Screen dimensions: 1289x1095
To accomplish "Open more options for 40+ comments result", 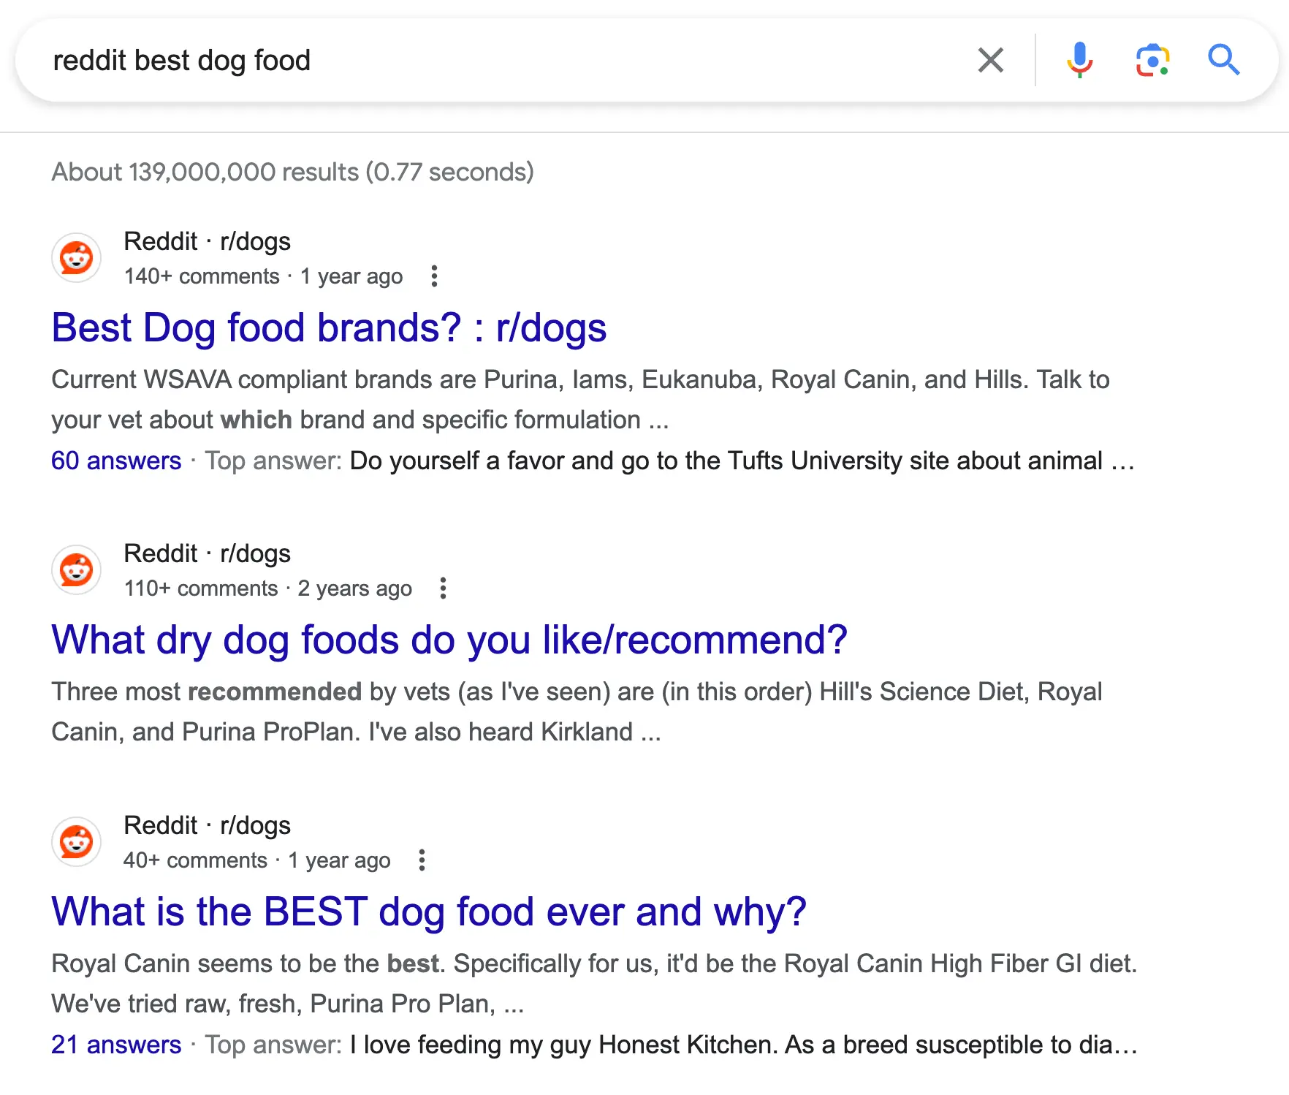I will tap(422, 860).
